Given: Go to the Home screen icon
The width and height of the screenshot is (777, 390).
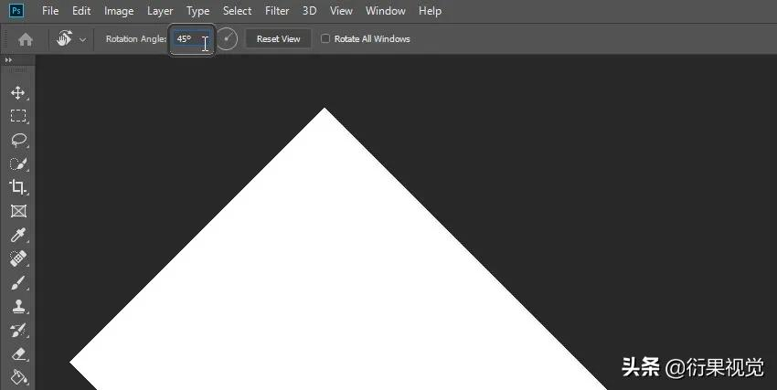Looking at the screenshot, I should 26,39.
